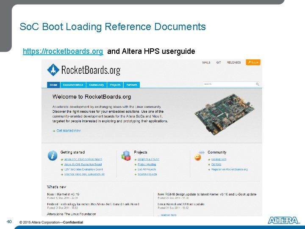This screenshot has width=305, height=229.
Task: Open the Nios II Kernel in v3.19 news
Action: coord(63,194)
